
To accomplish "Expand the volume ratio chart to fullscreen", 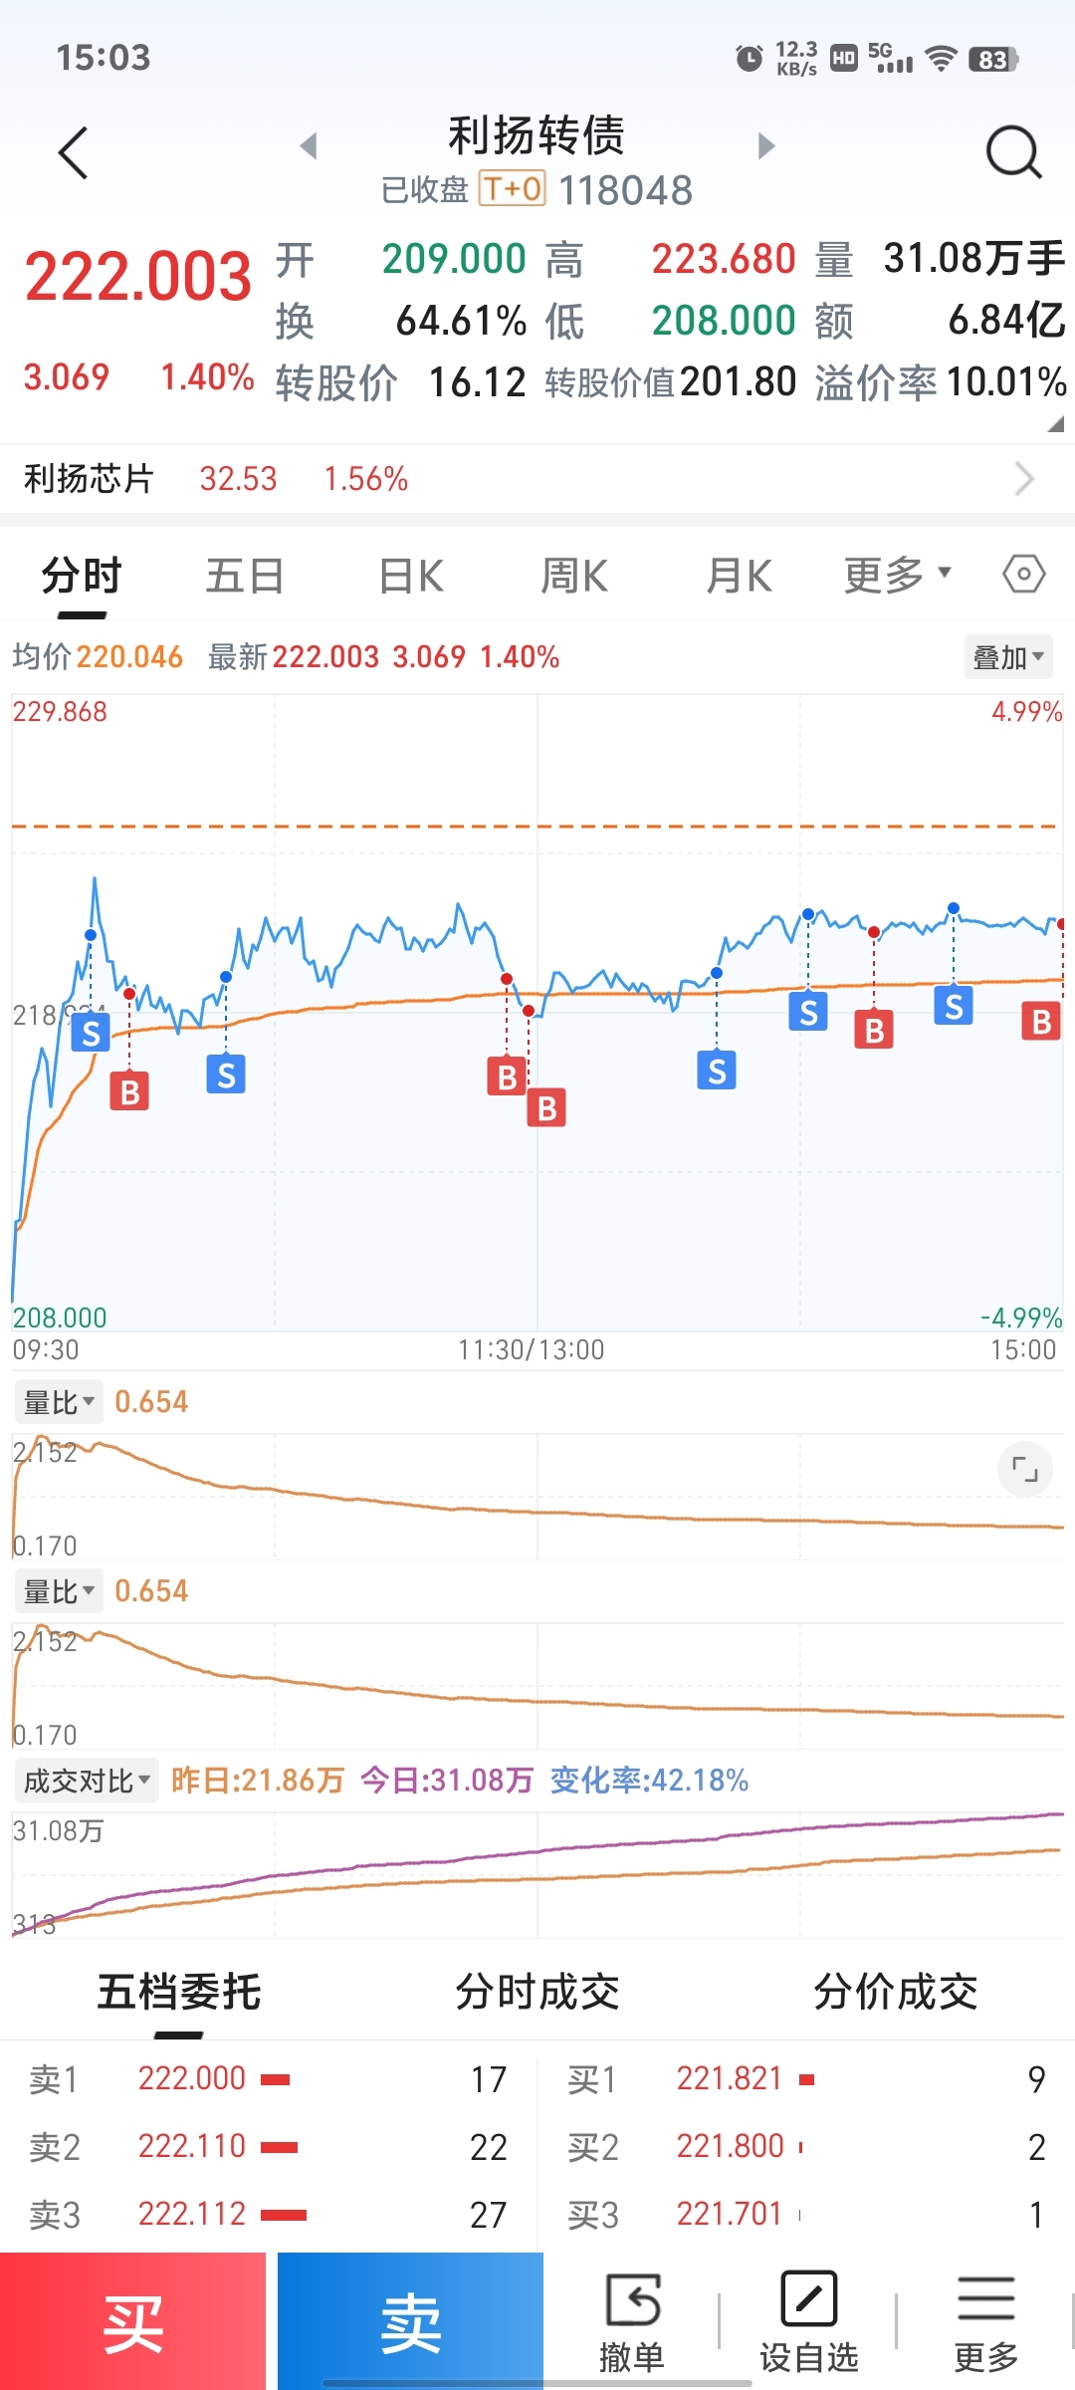I will [1024, 1469].
